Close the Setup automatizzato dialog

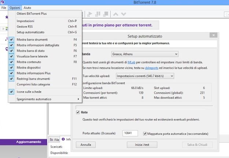(x=213, y=35)
